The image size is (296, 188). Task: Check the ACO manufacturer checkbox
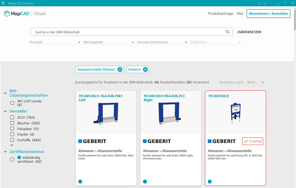[x=12, y=117]
